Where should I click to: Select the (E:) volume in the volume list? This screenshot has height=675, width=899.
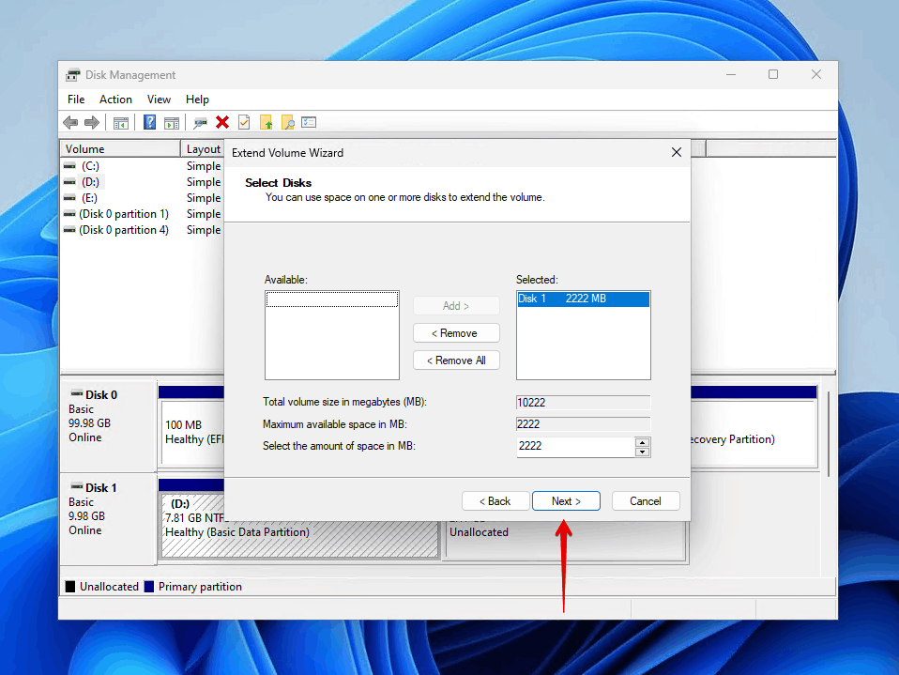(88, 197)
